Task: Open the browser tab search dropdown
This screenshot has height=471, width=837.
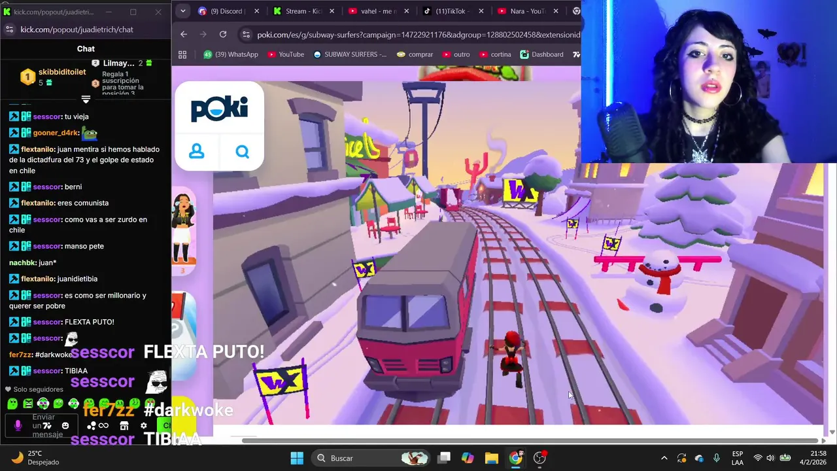Action: (x=182, y=10)
